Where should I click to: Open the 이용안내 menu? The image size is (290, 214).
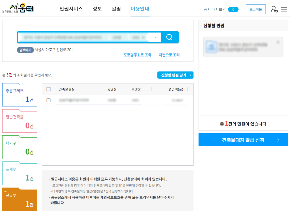[140, 9]
